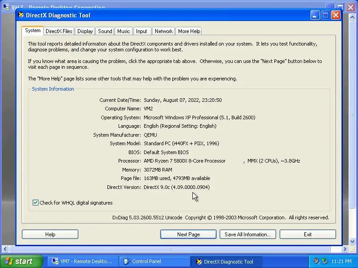Open the Display tab
Image resolution: width=358 pixels, height=268 pixels.
85,31
